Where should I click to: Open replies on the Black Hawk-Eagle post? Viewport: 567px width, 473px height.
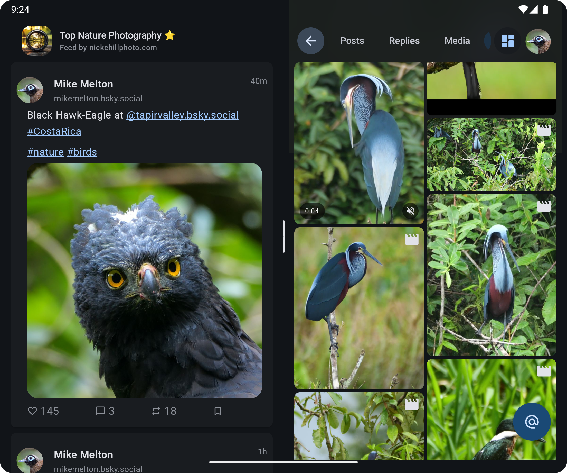(100, 411)
